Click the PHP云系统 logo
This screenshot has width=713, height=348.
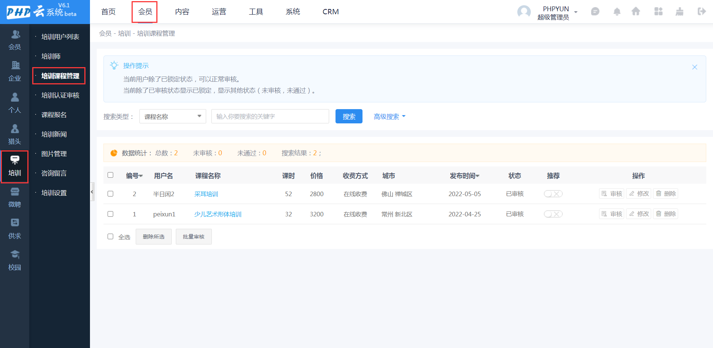[42, 12]
